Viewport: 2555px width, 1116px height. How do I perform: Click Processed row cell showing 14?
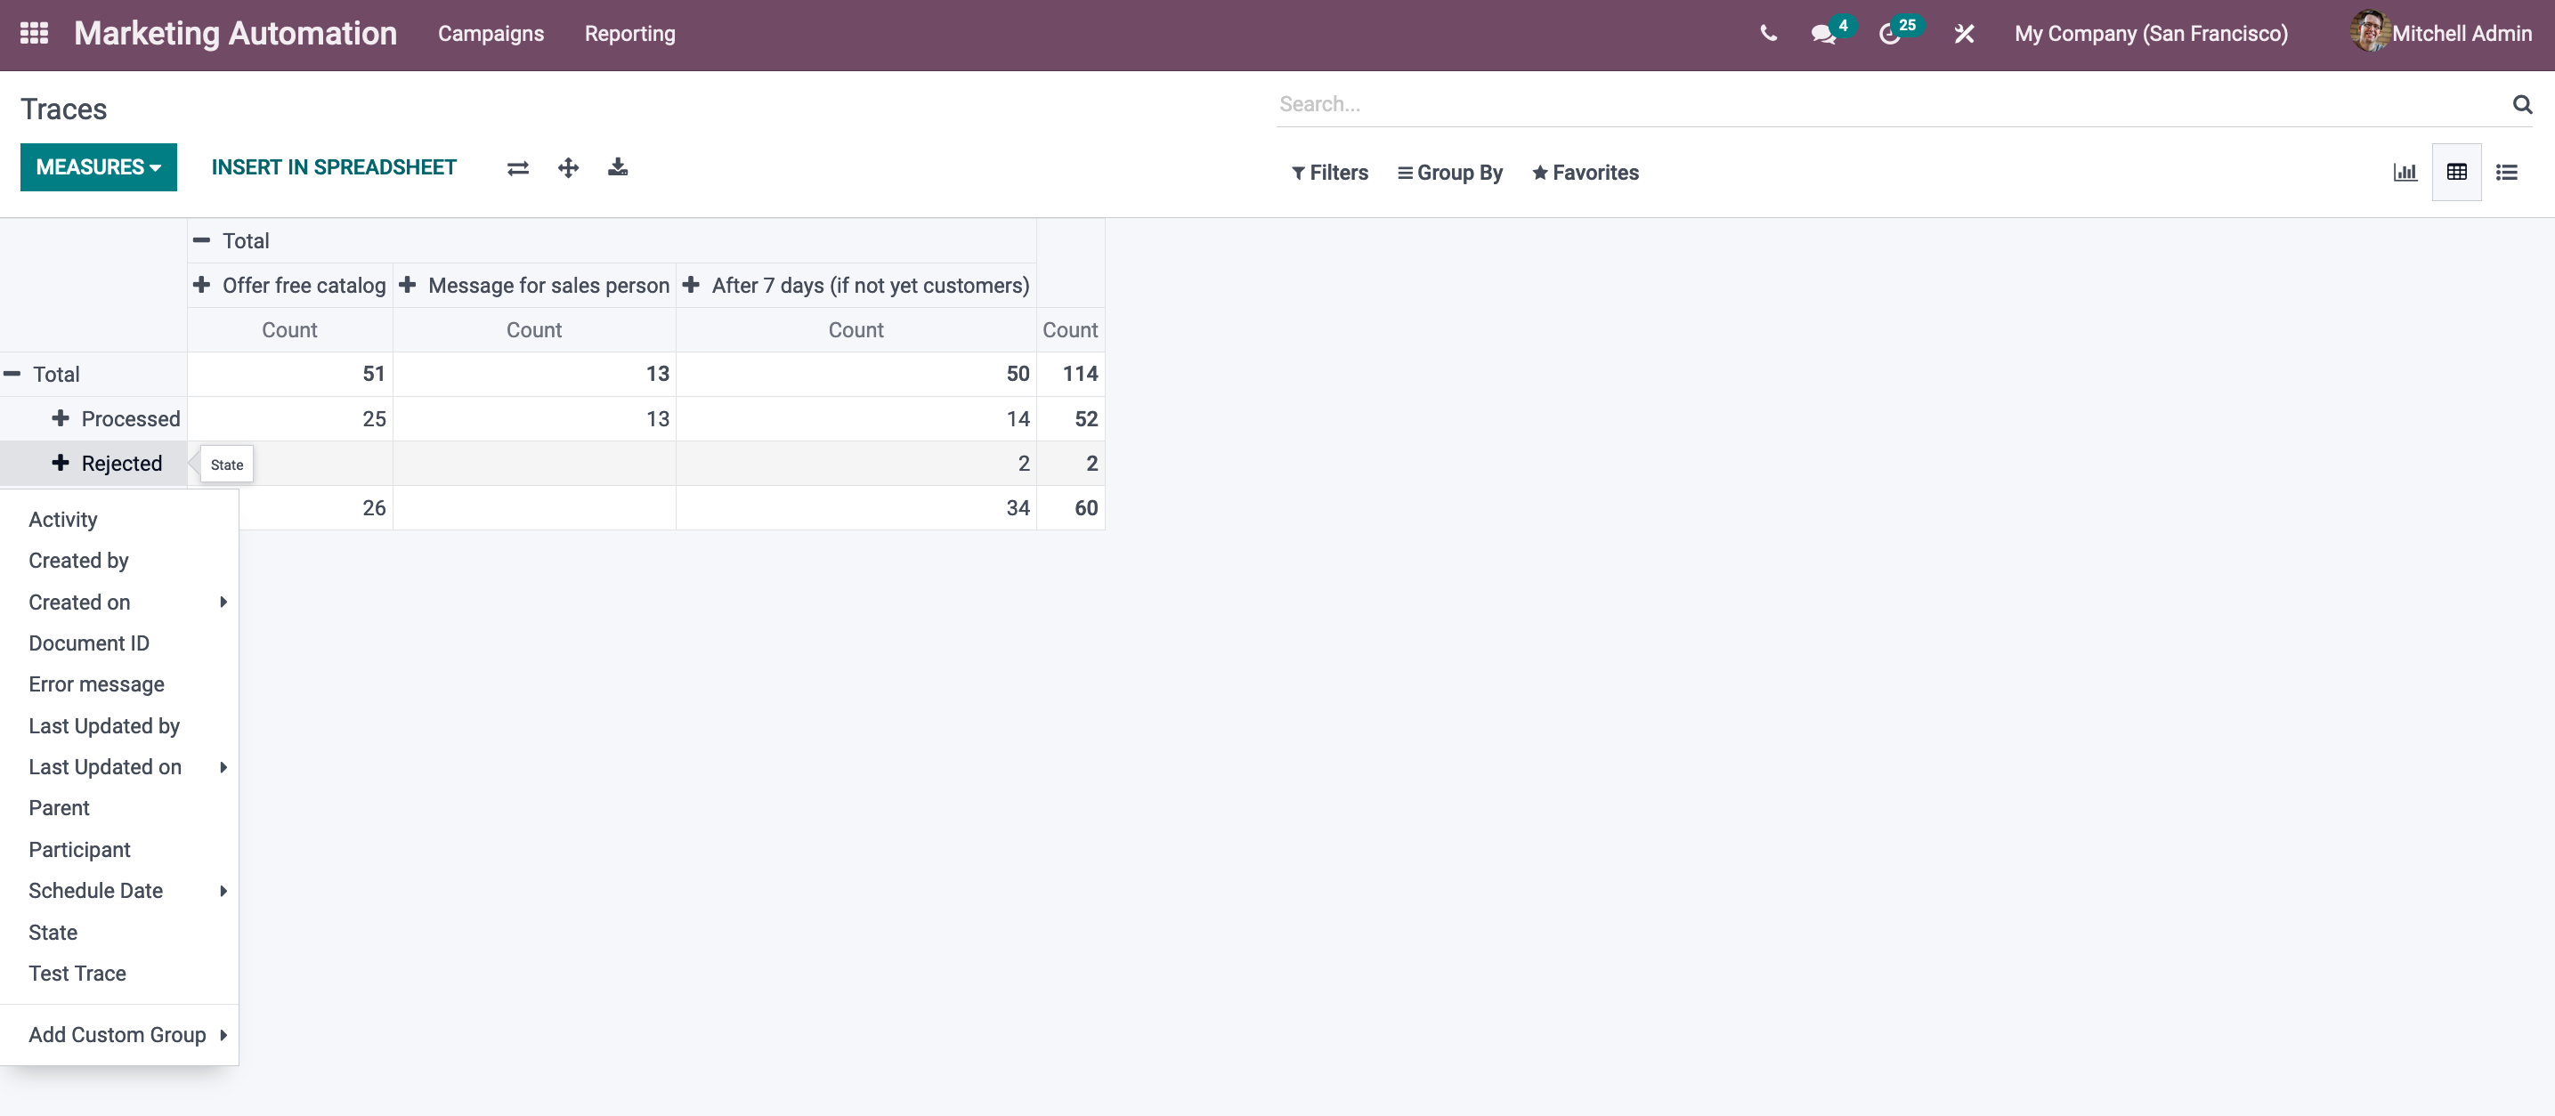point(856,419)
